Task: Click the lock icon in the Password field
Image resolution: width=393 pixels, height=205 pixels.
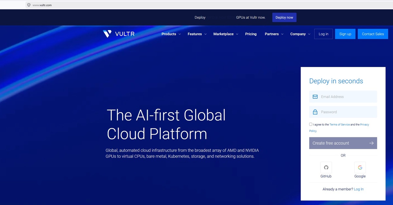Action: pyautogui.click(x=315, y=112)
